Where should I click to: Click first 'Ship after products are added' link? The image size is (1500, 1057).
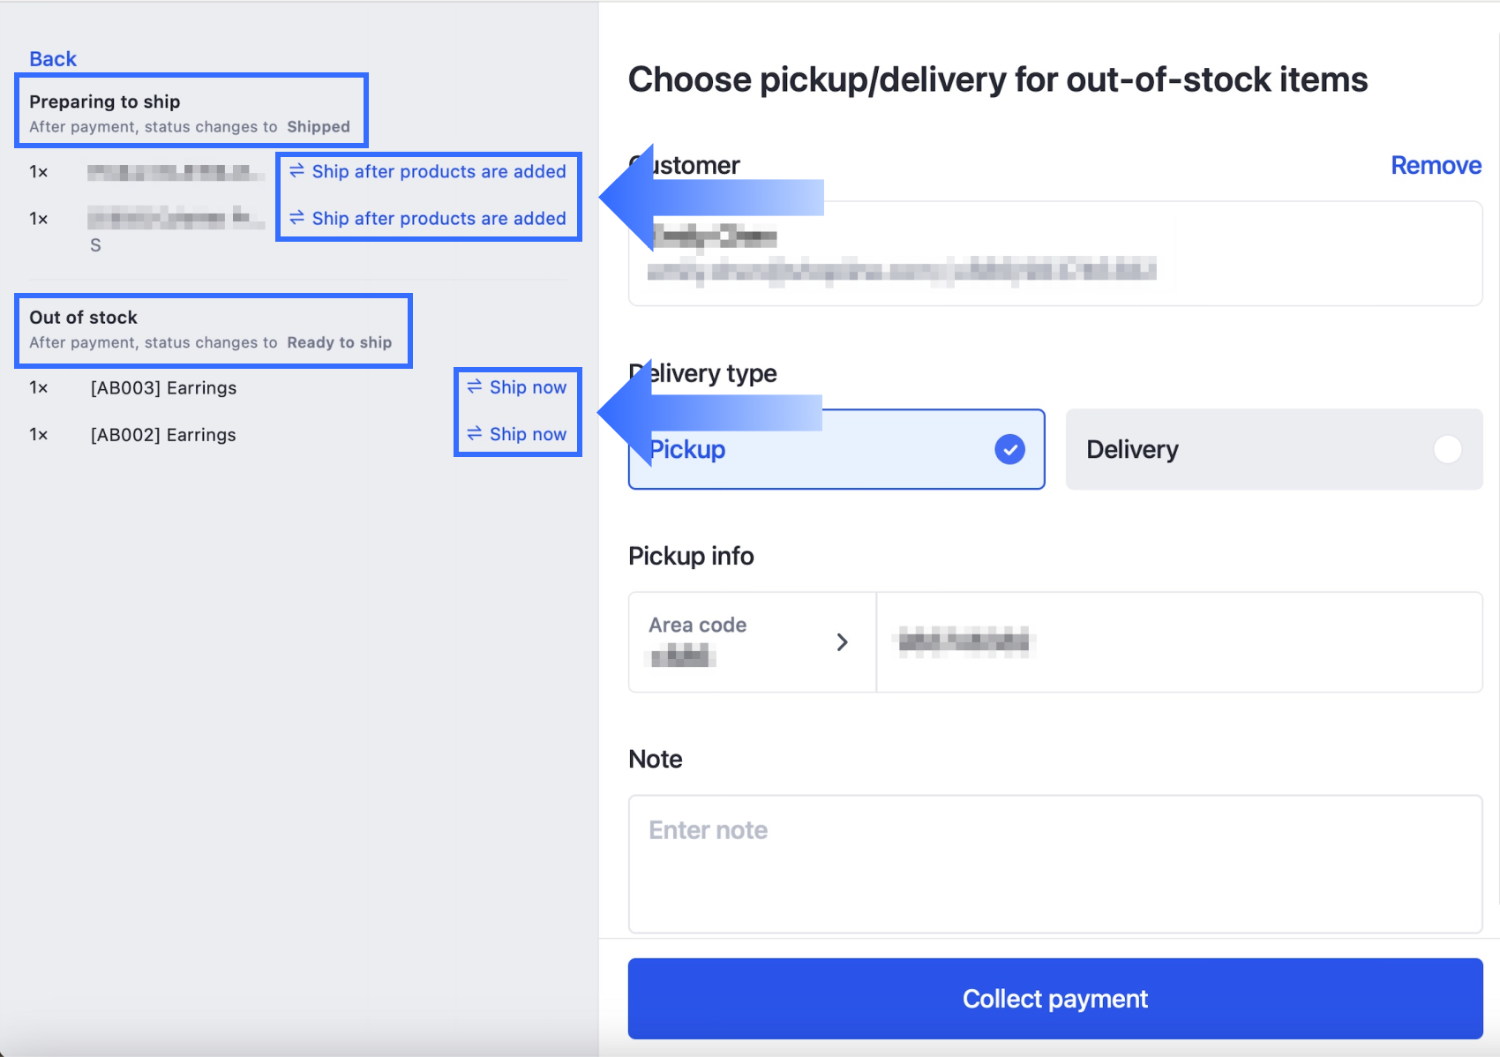[439, 171]
